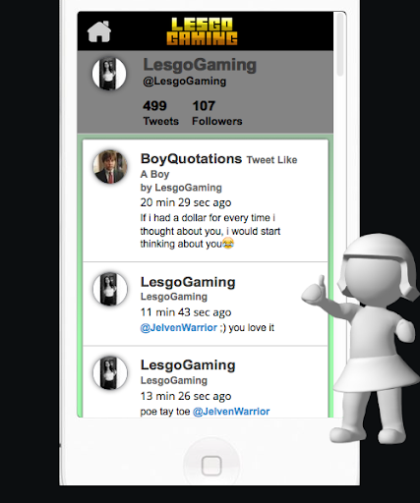Click the home icon in header
Screen dimensions: 420x503
(99, 31)
